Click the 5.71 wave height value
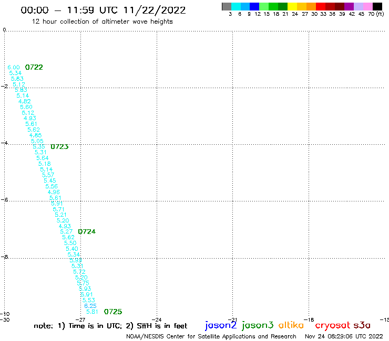Viewport: 389px width, 341px height. 59,209
